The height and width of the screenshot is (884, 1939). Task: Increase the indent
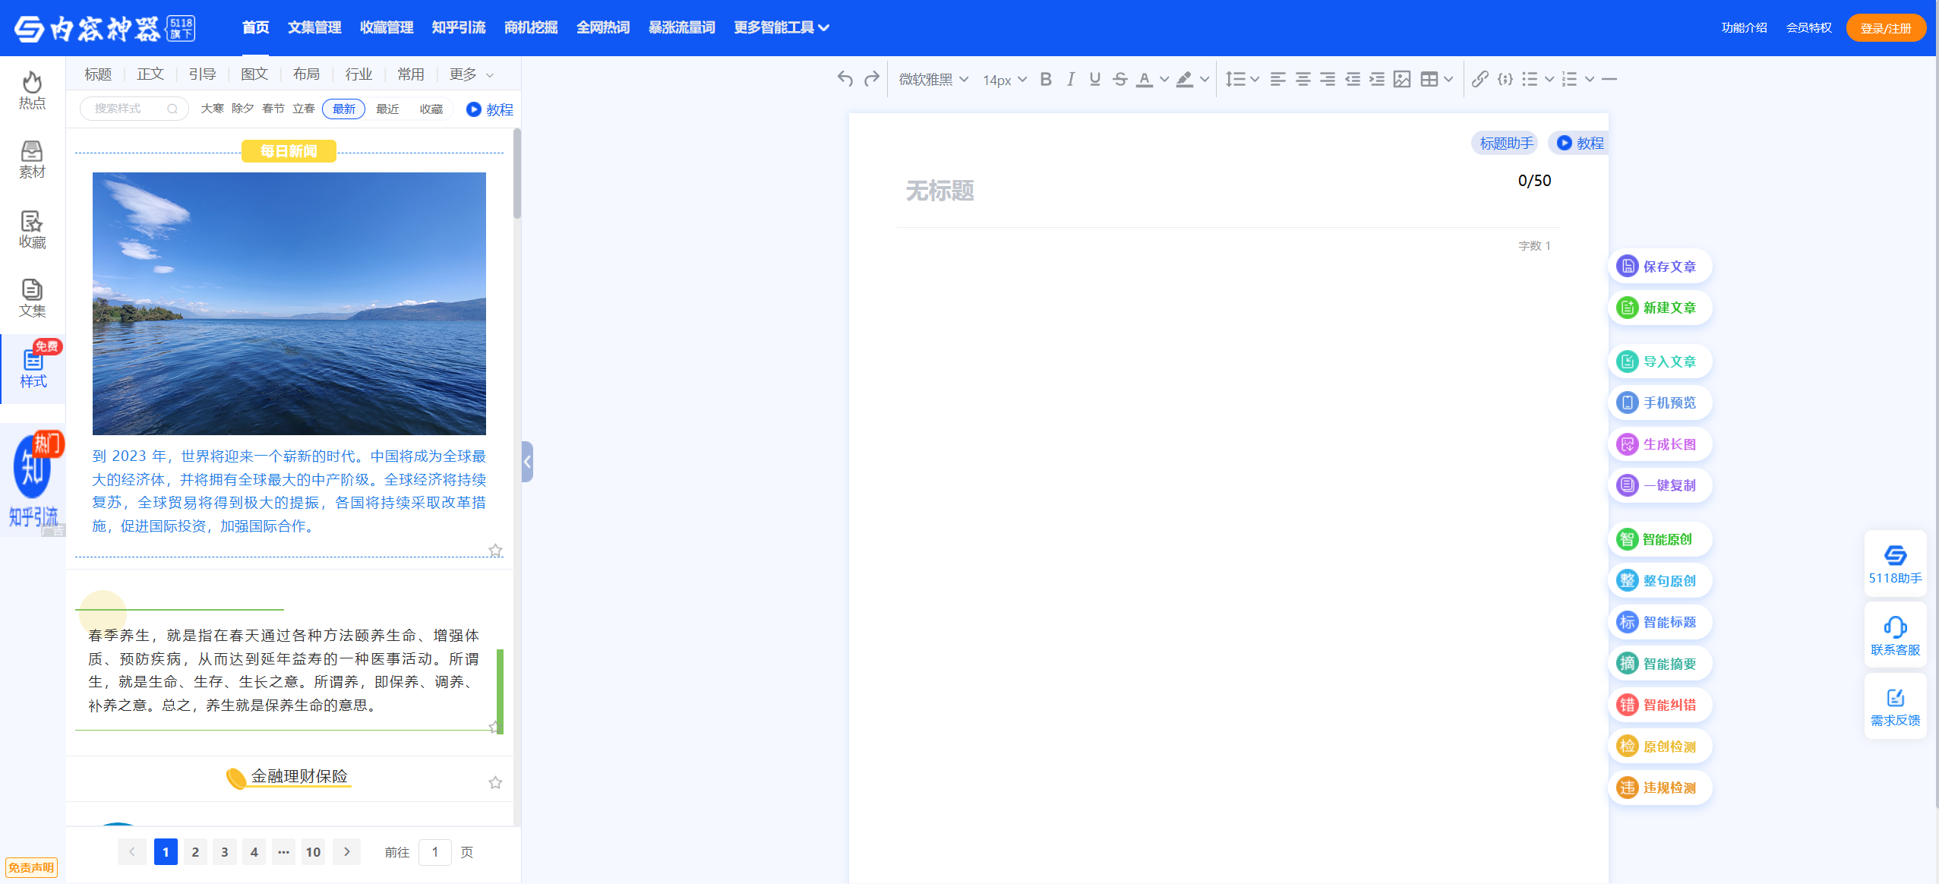[1377, 79]
